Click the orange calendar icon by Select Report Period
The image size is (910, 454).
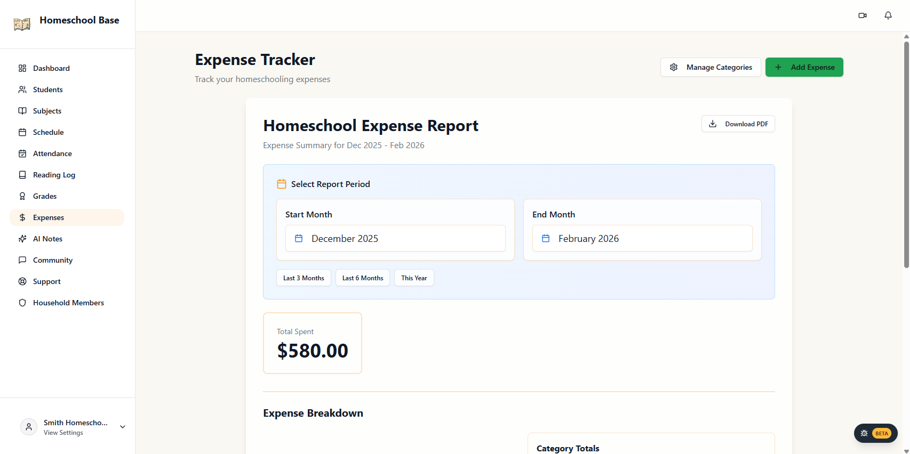point(282,184)
